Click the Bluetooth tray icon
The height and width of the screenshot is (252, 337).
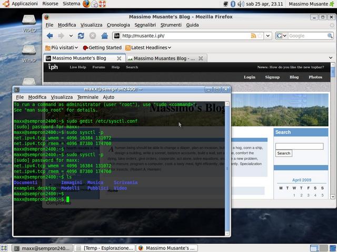click(233, 4)
